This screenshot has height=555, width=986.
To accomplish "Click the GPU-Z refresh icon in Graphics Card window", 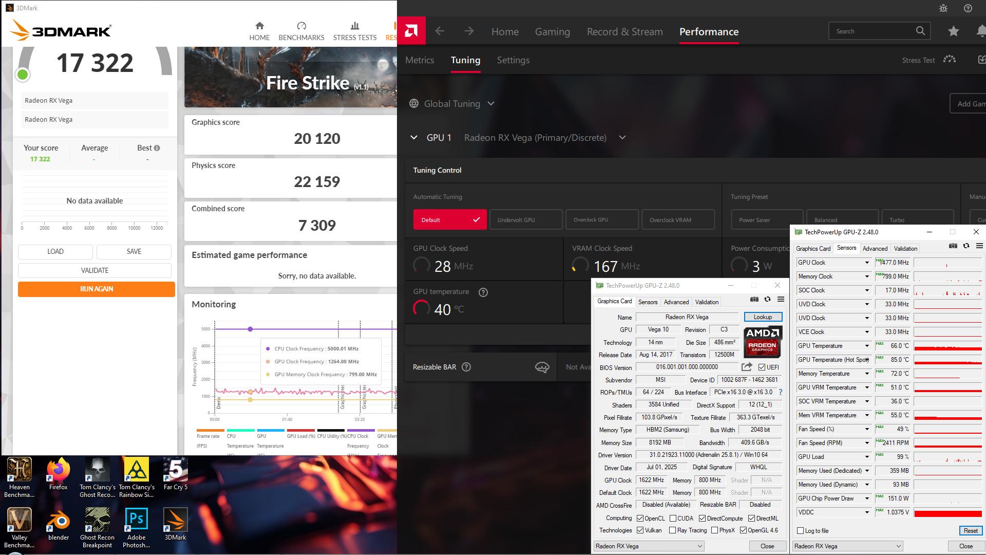I will coord(767,300).
